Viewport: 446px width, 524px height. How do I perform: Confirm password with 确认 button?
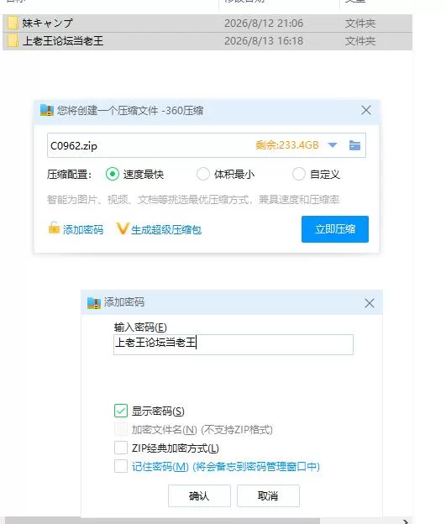click(x=199, y=496)
